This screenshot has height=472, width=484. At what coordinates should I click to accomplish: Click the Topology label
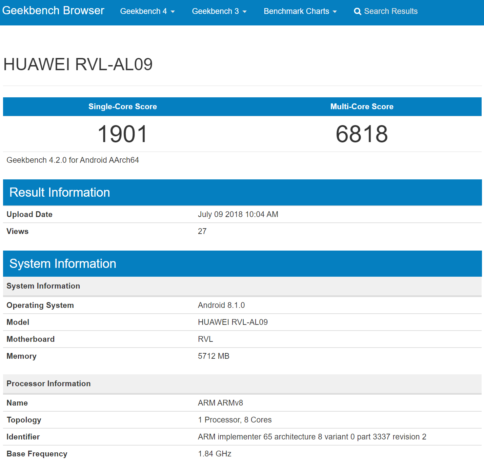(24, 420)
